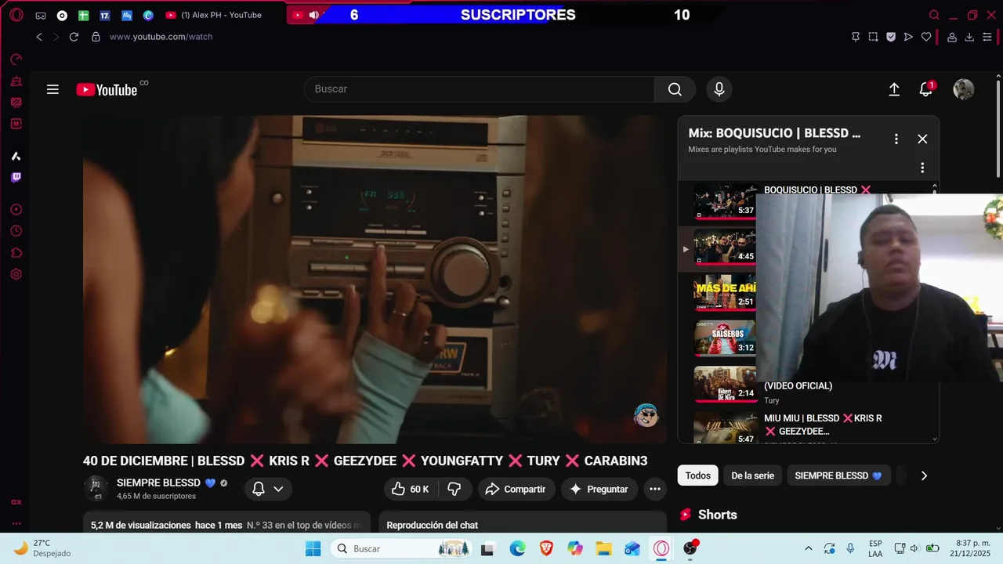Open the subscription notification bell dropdown

(x=268, y=489)
